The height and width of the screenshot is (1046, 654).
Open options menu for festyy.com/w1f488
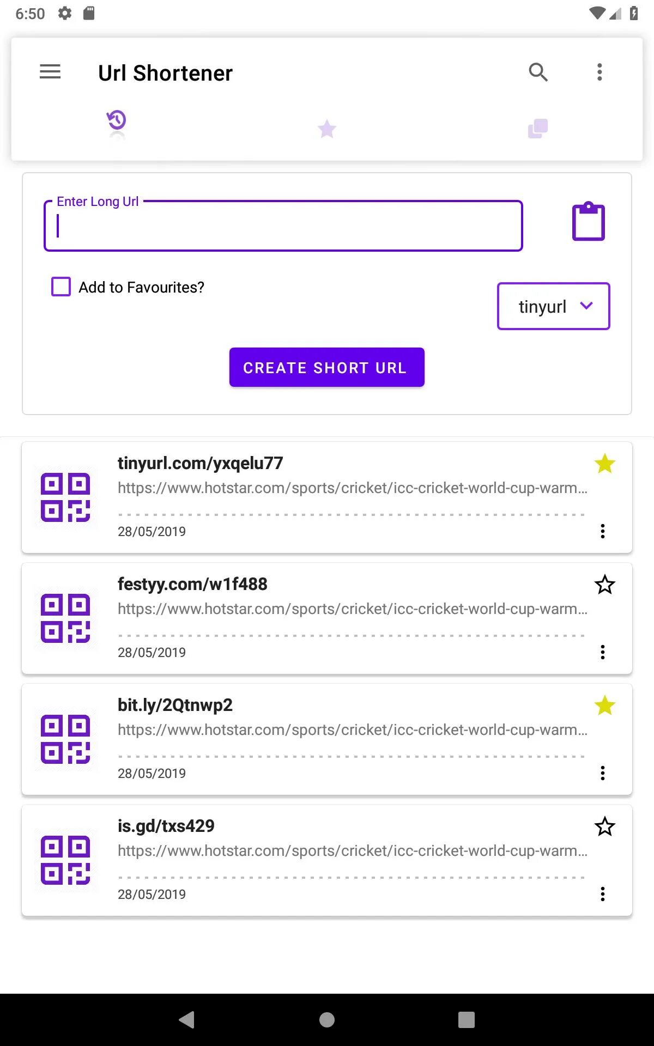602,652
